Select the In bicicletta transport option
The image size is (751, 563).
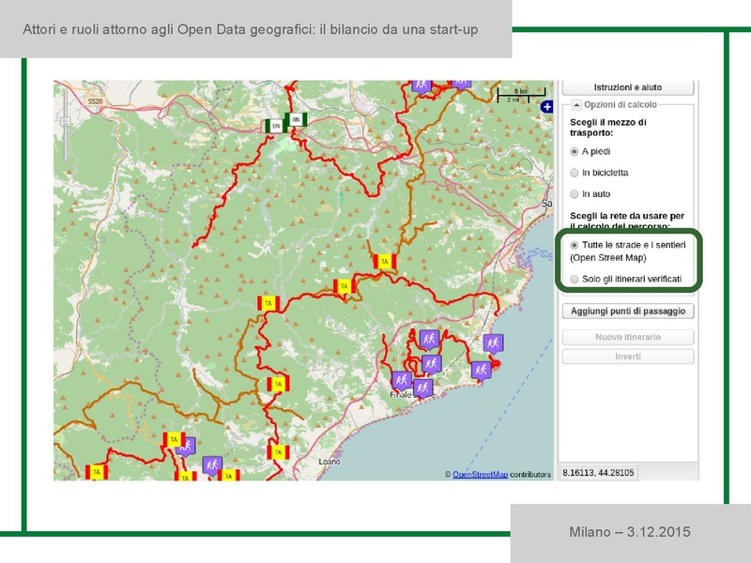572,173
